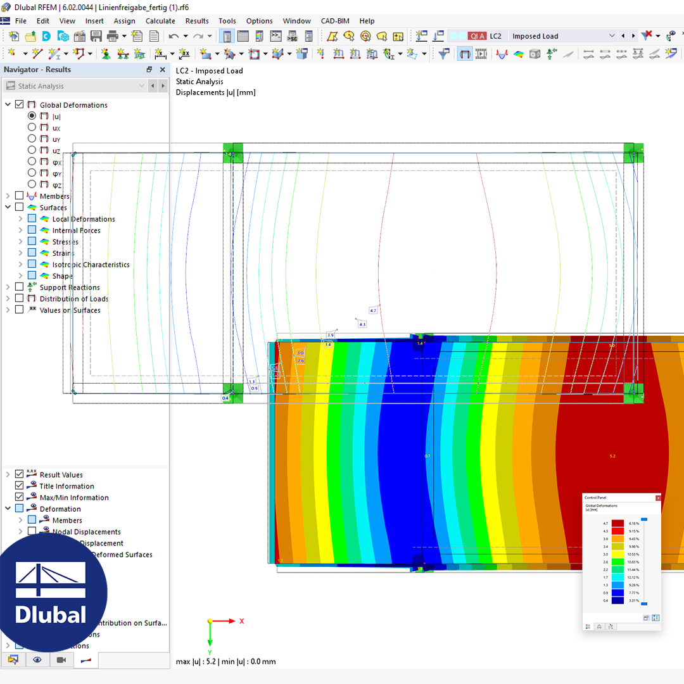Create a new model
Viewport: 684px width, 684px height.
[x=15, y=36]
